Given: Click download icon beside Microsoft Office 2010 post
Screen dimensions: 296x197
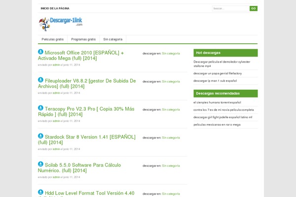Looking at the screenshot, I should pyautogui.click(x=40, y=52).
